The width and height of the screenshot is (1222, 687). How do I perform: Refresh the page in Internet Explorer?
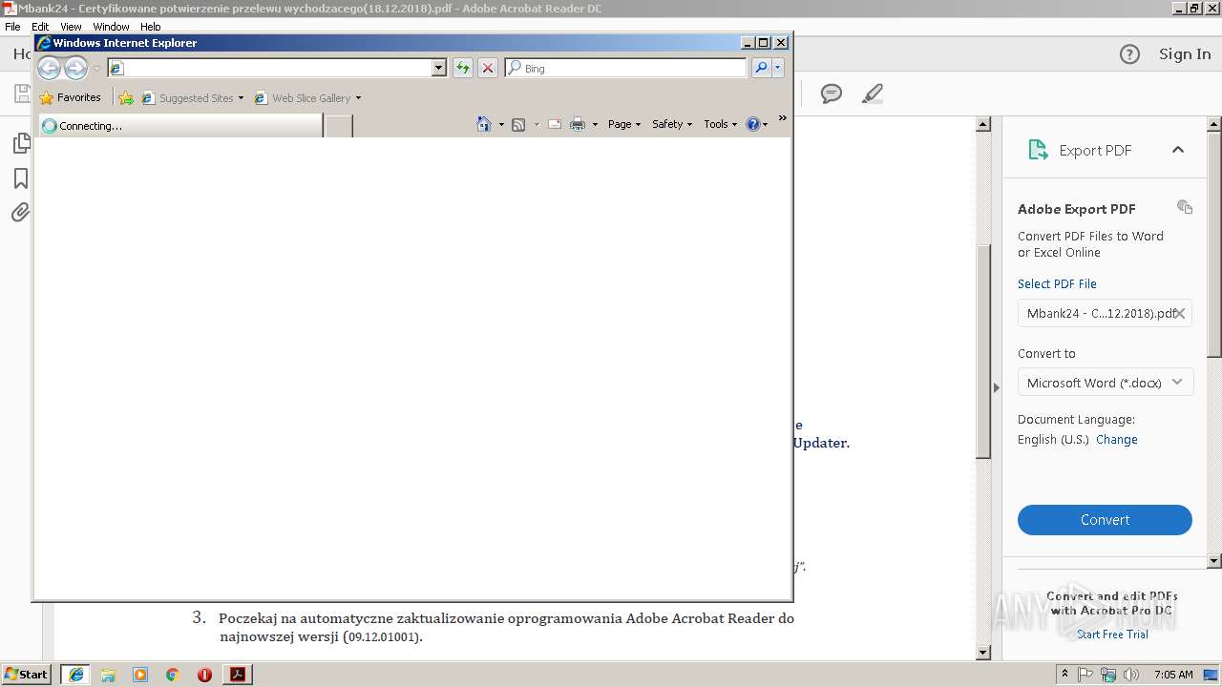click(463, 68)
